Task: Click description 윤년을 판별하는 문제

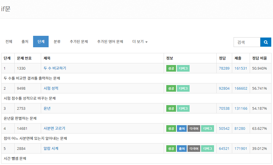Action: tap(20, 118)
